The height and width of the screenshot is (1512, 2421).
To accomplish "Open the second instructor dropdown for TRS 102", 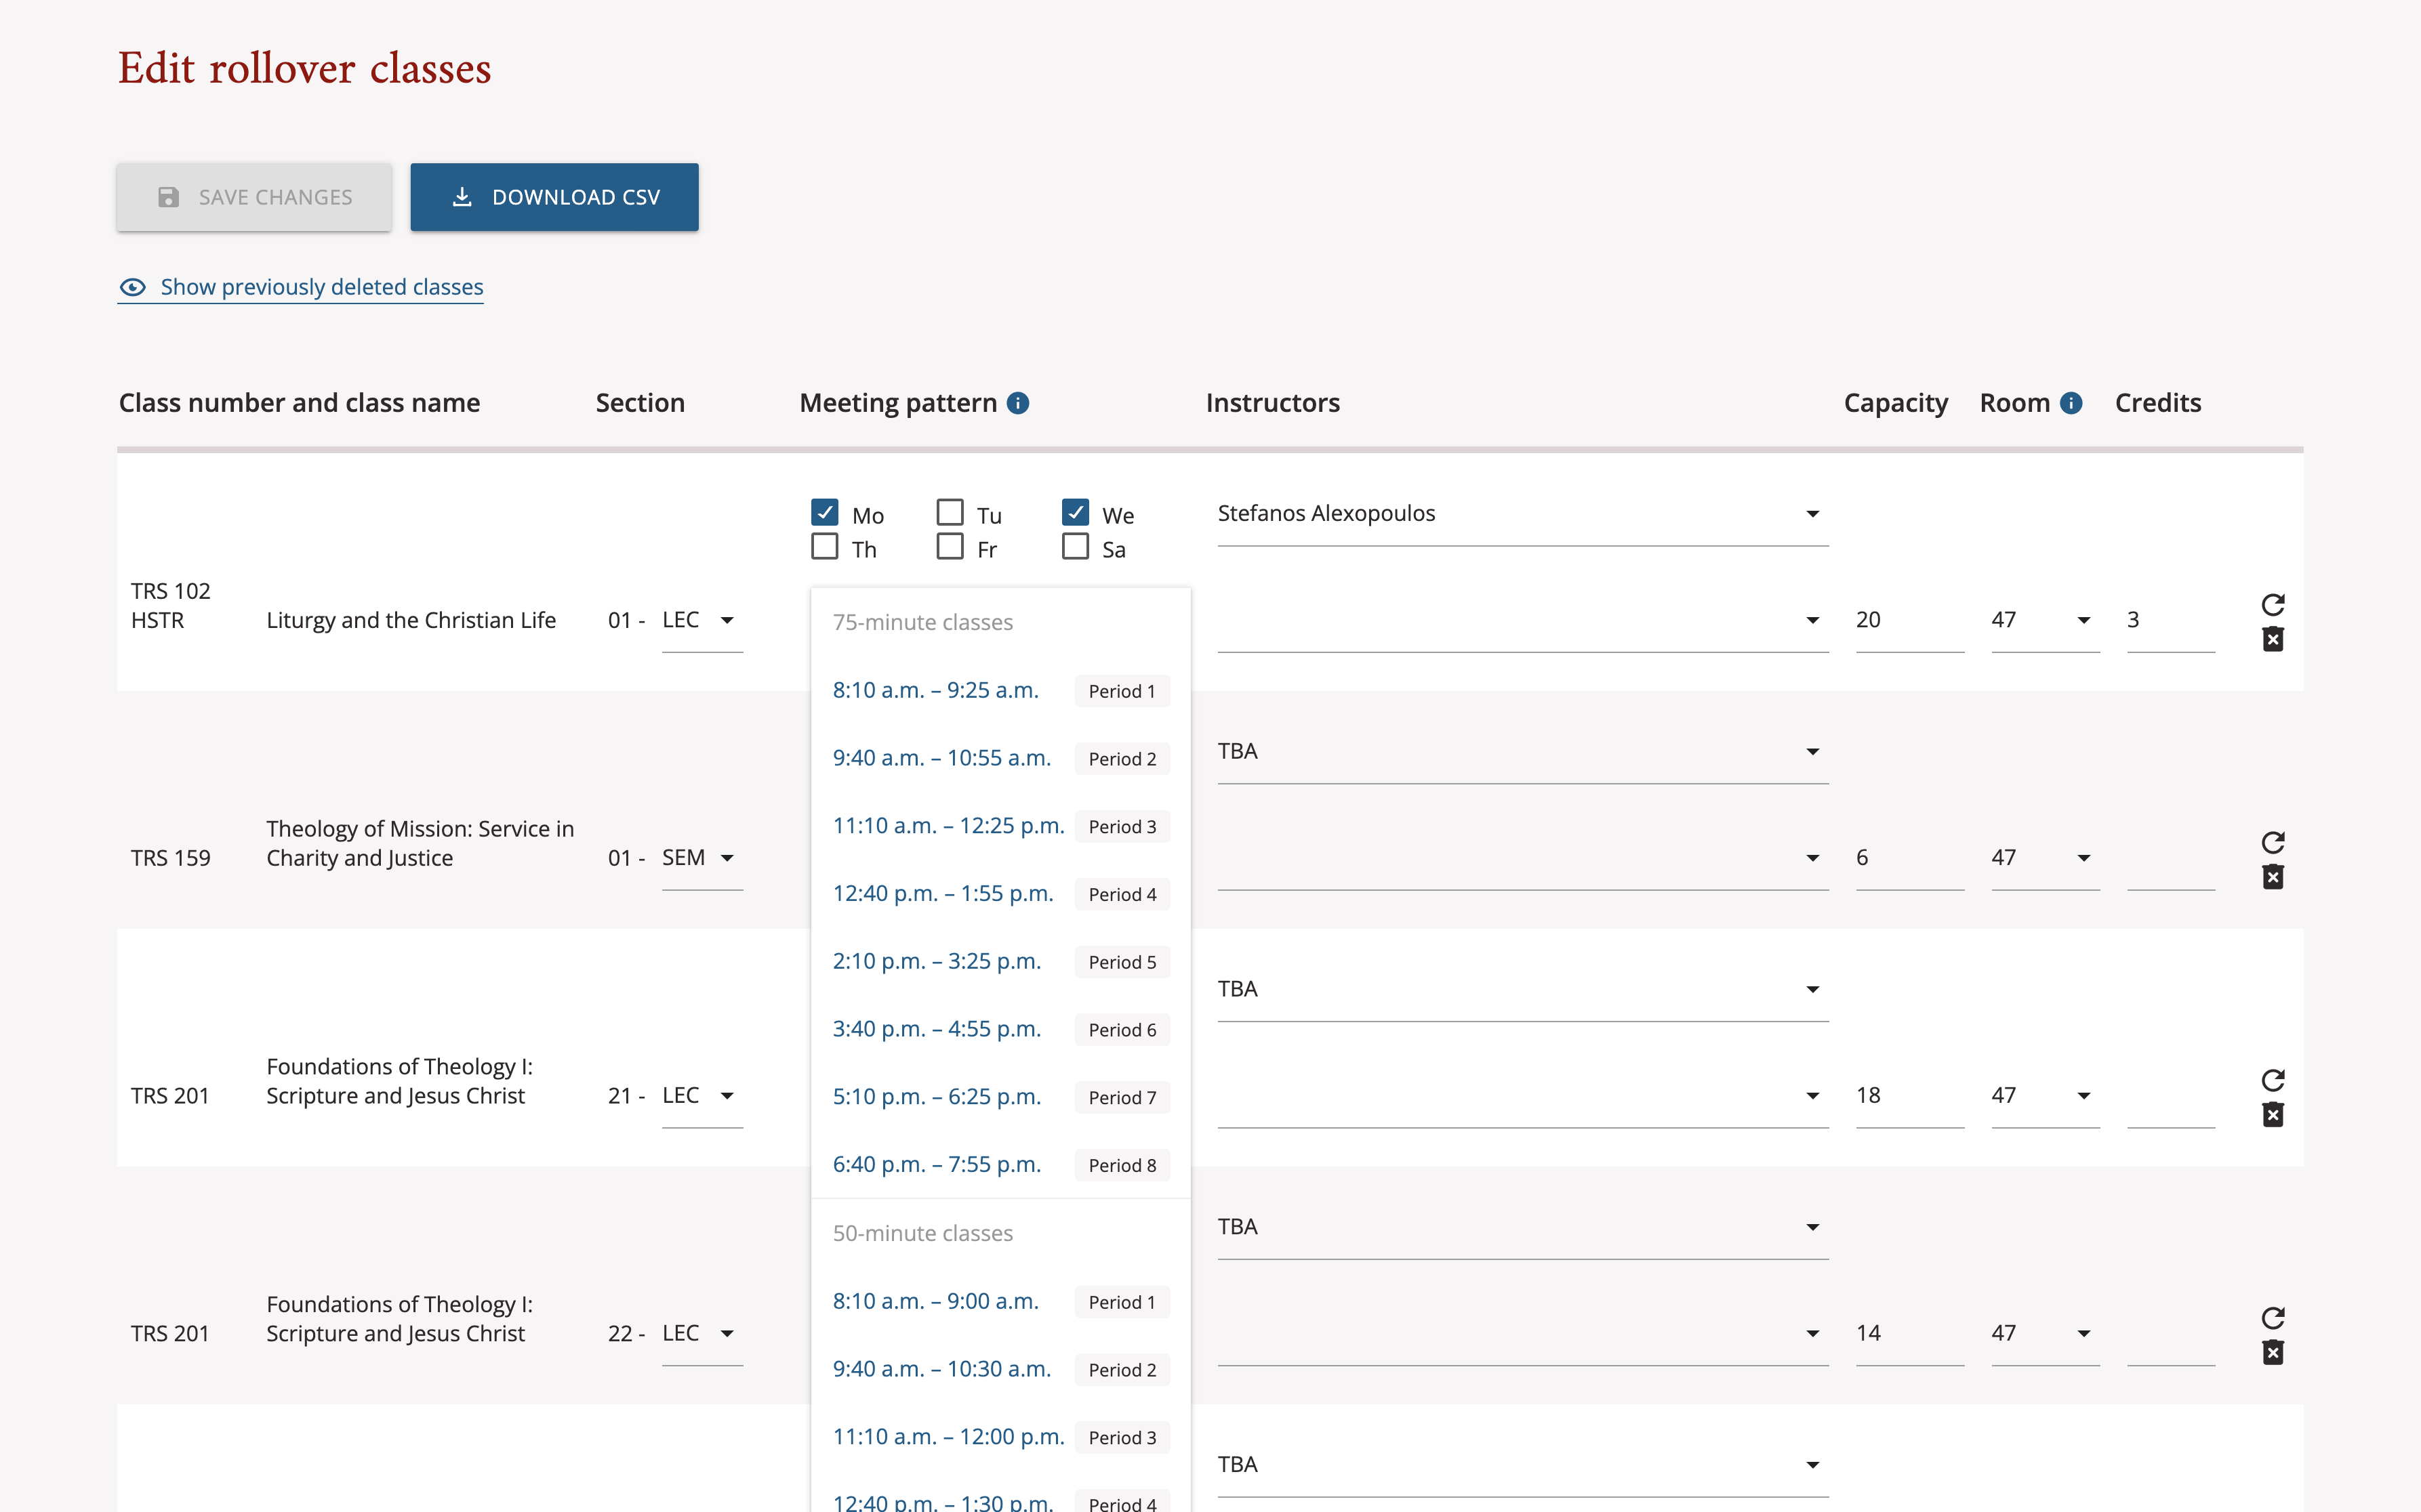I will [1523, 621].
